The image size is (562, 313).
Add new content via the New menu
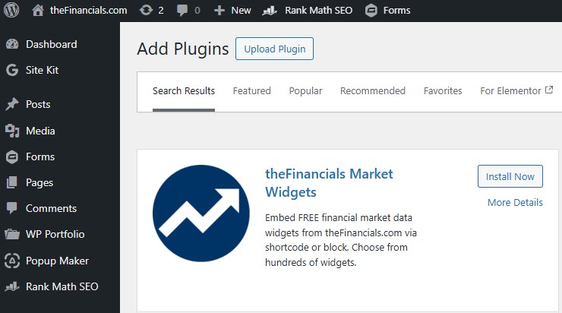click(232, 11)
